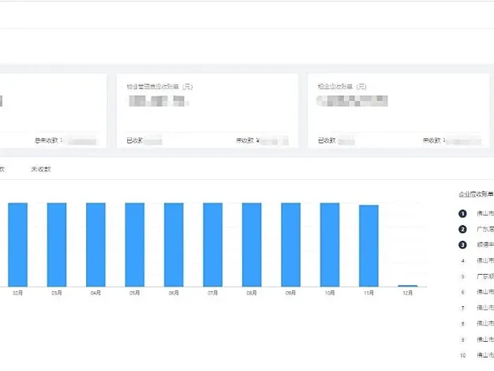The height and width of the screenshot is (371, 494).
Task: Click the blurred total in 物业管理费 card
Action: click(159, 101)
